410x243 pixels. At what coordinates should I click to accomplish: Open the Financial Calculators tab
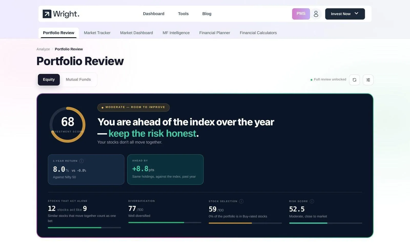(258, 33)
